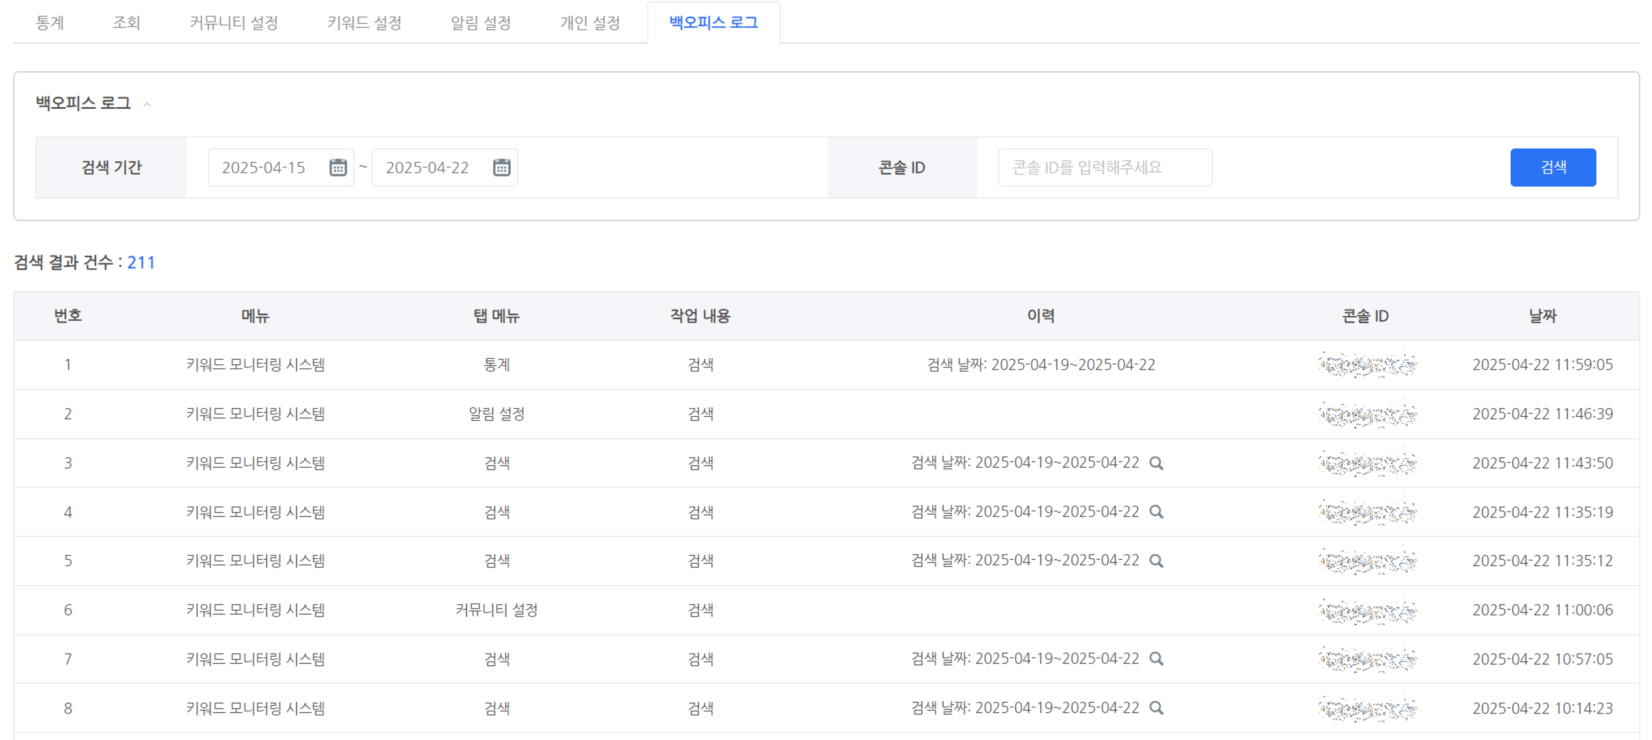Open the end date calendar picker
The height and width of the screenshot is (740, 1652).
tap(501, 167)
